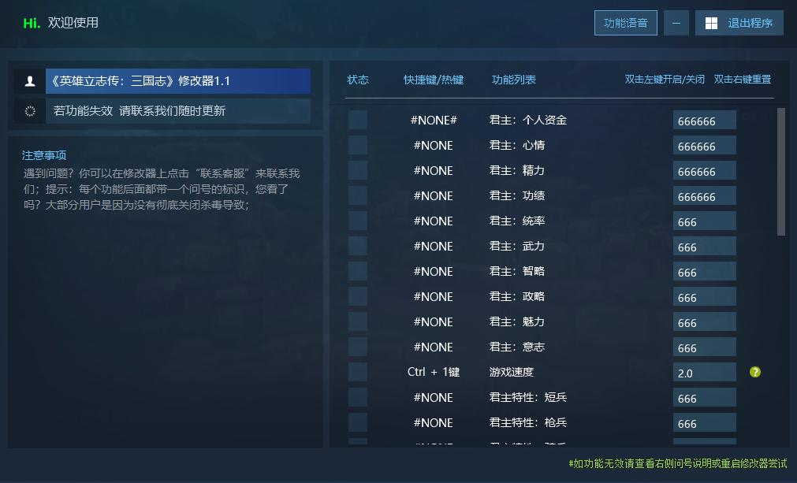Click the 游戏速度 function label

[512, 372]
